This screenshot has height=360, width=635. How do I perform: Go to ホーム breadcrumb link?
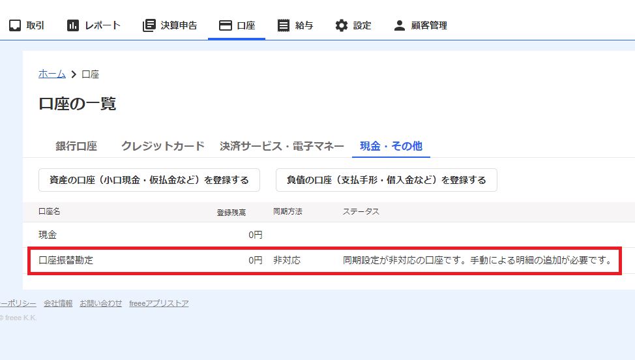(52, 74)
